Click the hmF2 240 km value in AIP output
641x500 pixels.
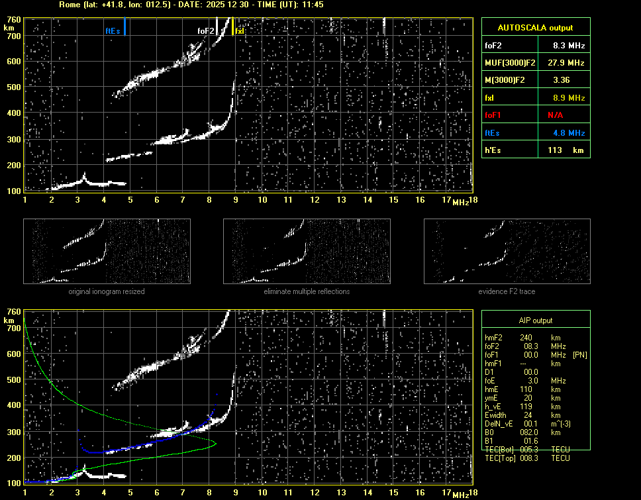[x=526, y=337]
